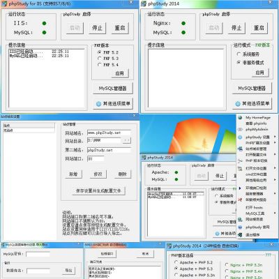Click the phpStudy 官网 globe icon
Viewport: 279px width, 279px height.
point(240,227)
